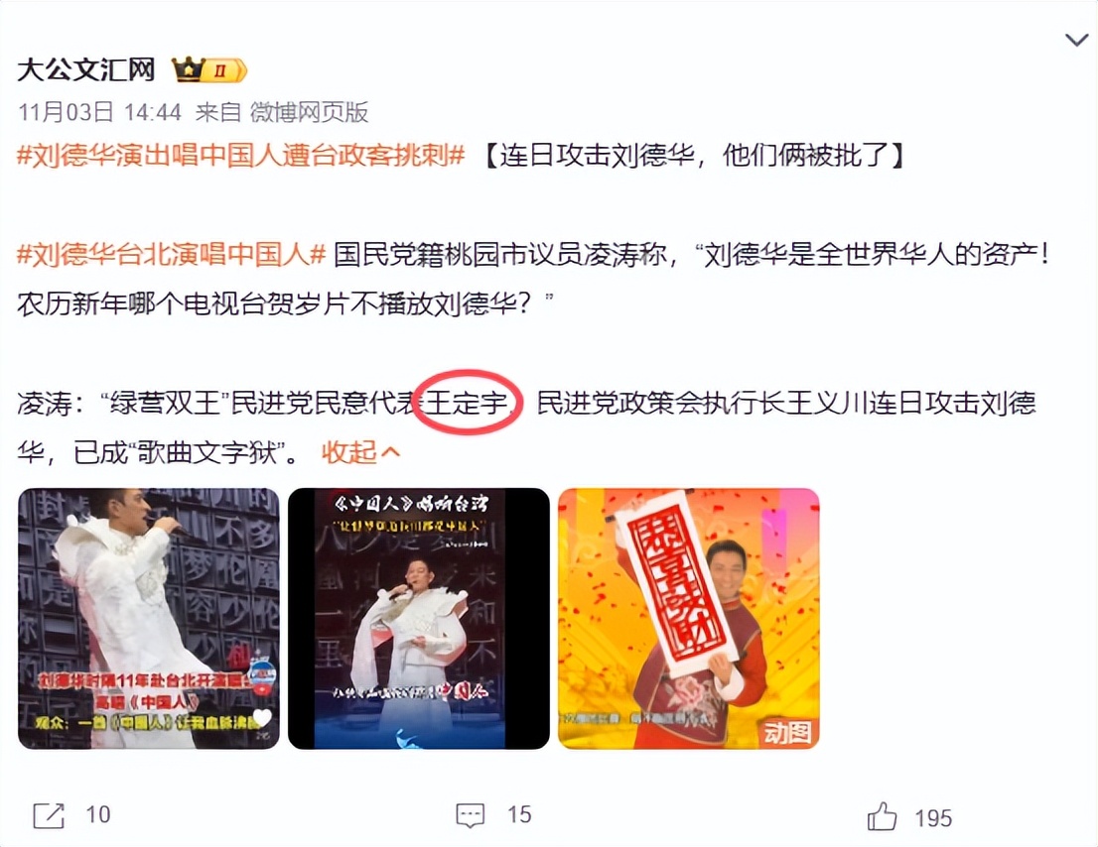
Task: Open the first concert photo thumbnail
Action: click(149, 618)
